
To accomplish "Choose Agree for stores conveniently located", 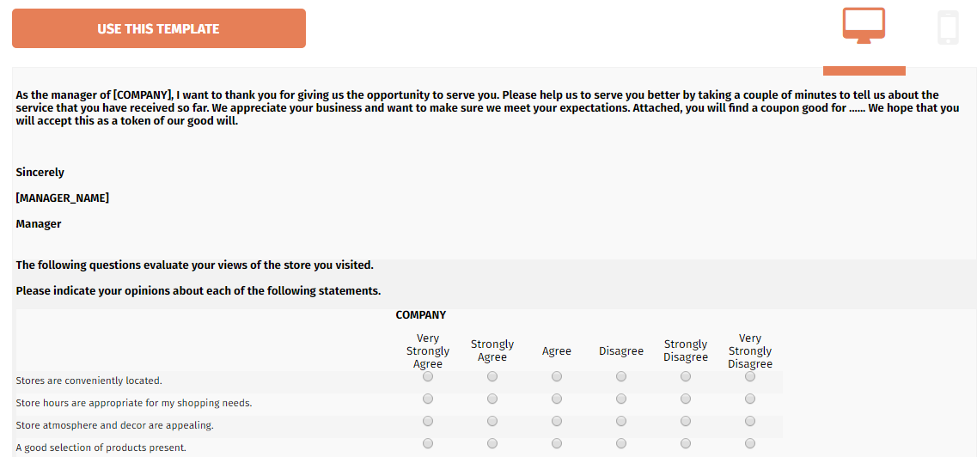I will 557,377.
